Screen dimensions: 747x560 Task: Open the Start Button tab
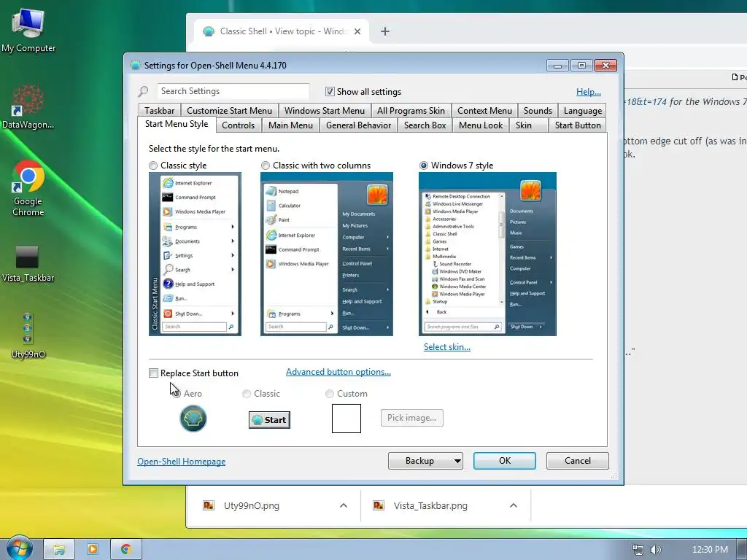coord(578,125)
